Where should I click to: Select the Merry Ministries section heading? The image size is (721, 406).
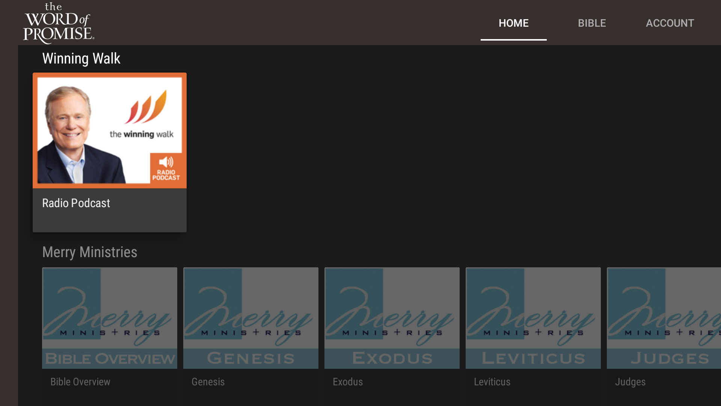[90, 252]
